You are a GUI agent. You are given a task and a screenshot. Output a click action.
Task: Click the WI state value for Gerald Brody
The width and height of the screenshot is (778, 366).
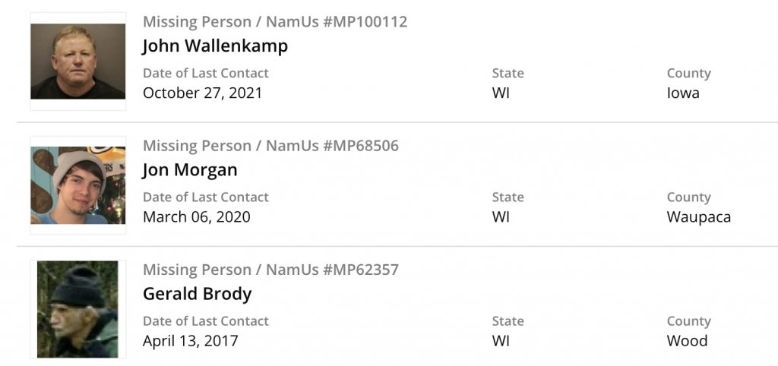501,341
